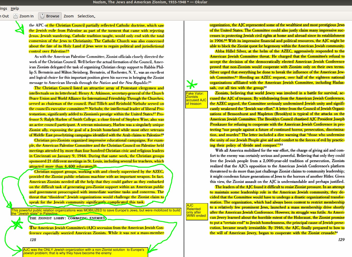Open the Selection tool dropdown arrow
Viewport: 352px width, 257px height.
(95, 17)
